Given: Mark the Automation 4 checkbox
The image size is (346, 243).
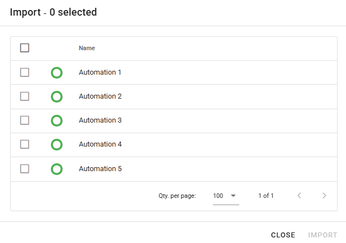Looking at the screenshot, I should coord(25,144).
